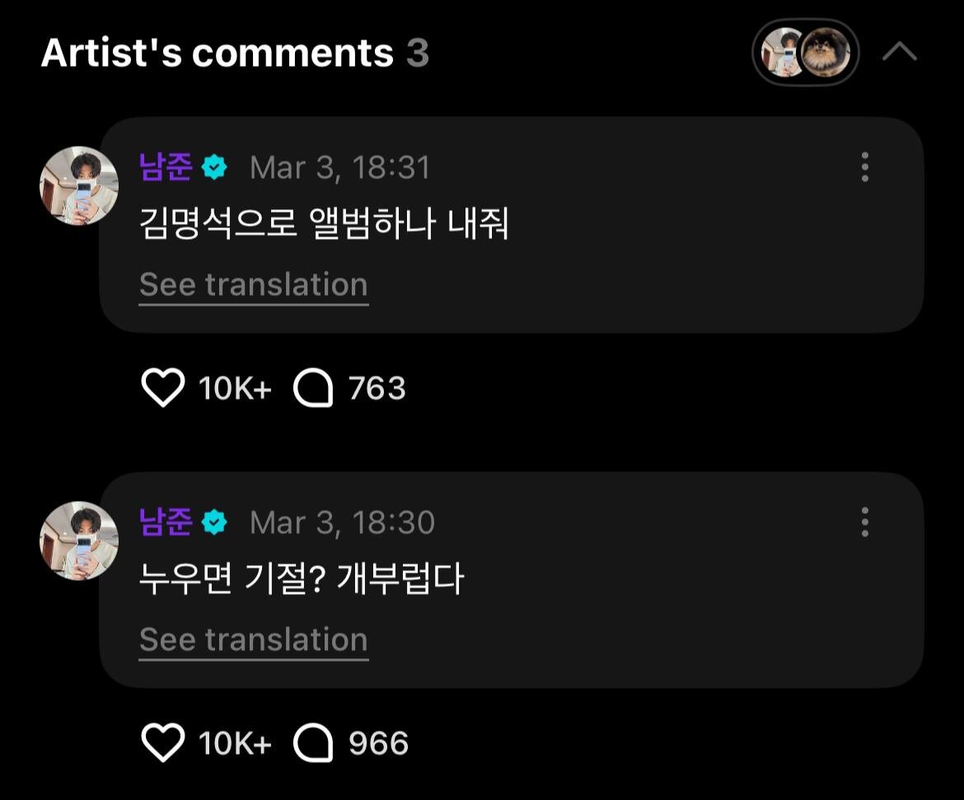This screenshot has height=800, width=964.
Task: Collapse the Artist's comments section chevron
Action: (x=899, y=53)
